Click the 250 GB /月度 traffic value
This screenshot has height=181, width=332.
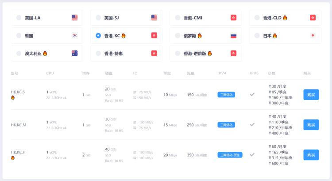point(197,125)
